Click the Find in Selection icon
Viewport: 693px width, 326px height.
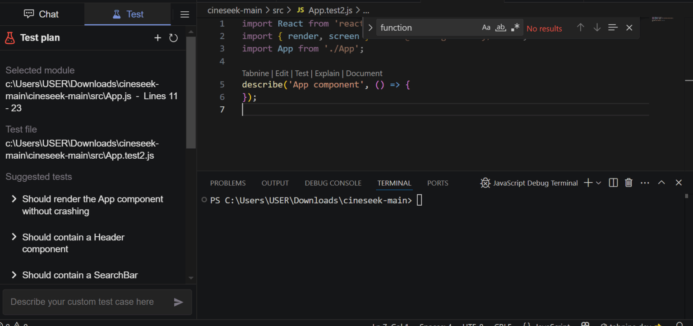(612, 28)
